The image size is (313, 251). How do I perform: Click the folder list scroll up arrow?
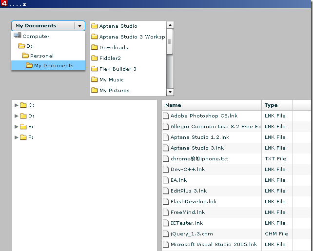click(170, 25)
